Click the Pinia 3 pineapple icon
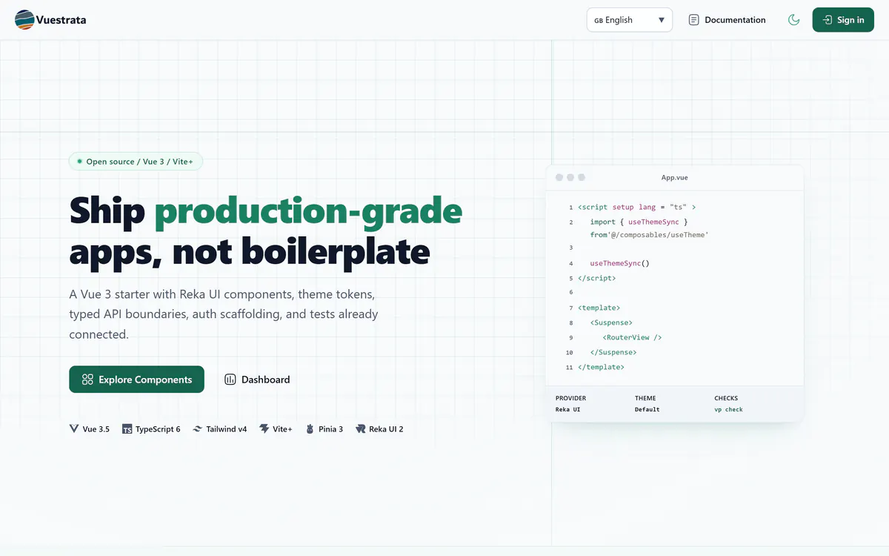The width and height of the screenshot is (889, 556). pos(310,429)
